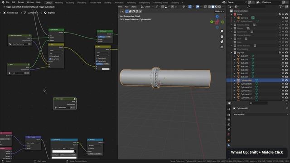Switch to the Shading workspace tab
Screen dimensions: 290x163
click(x=108, y=3)
